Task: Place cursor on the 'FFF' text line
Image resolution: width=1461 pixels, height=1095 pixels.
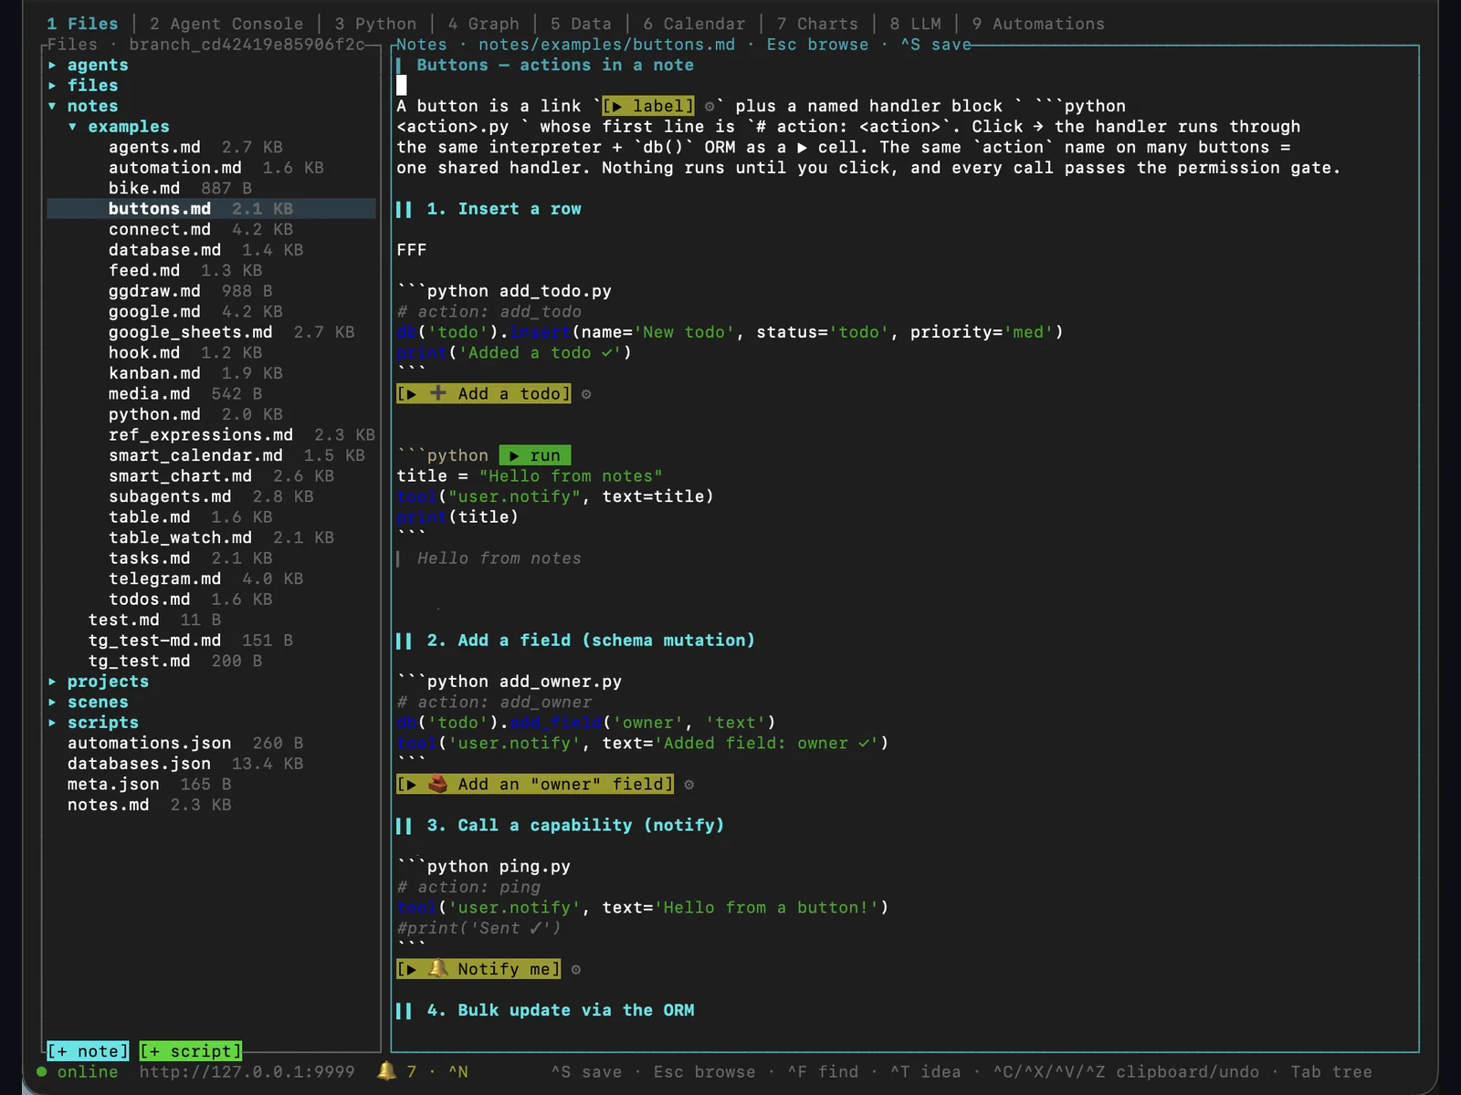Action: pos(411,250)
